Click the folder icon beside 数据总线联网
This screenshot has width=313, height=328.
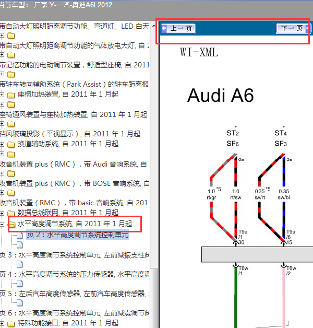[11, 214]
